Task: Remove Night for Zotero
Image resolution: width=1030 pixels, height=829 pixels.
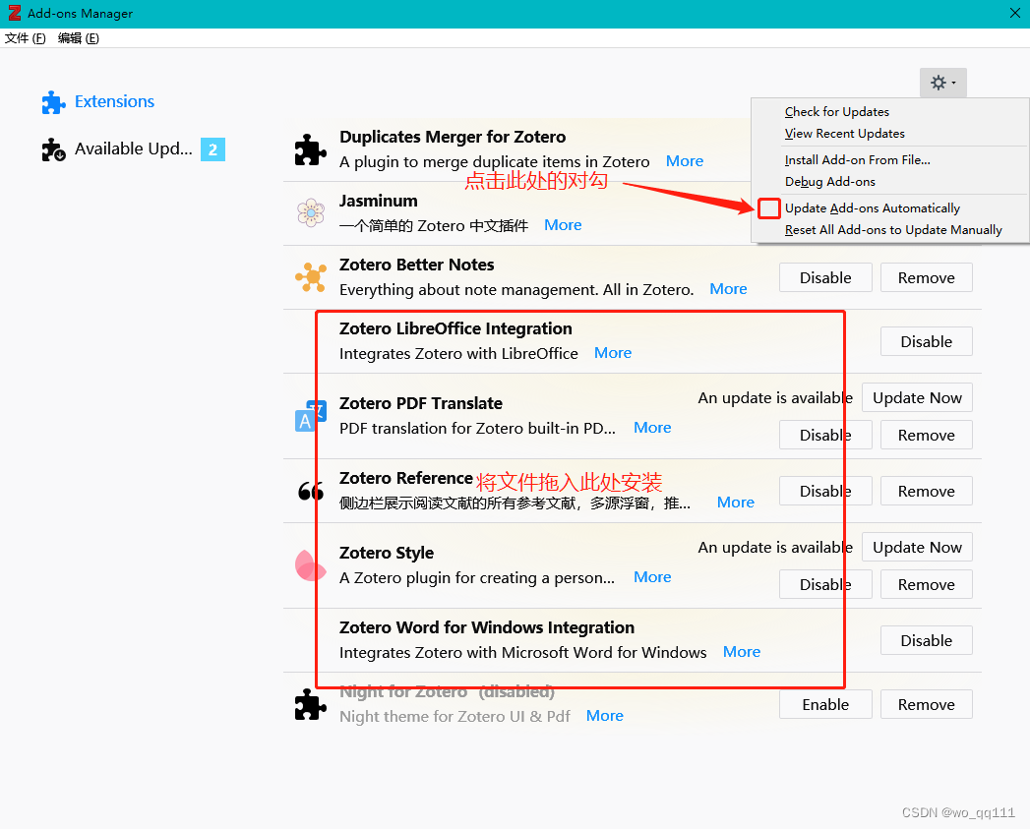Action: pyautogui.click(x=926, y=705)
